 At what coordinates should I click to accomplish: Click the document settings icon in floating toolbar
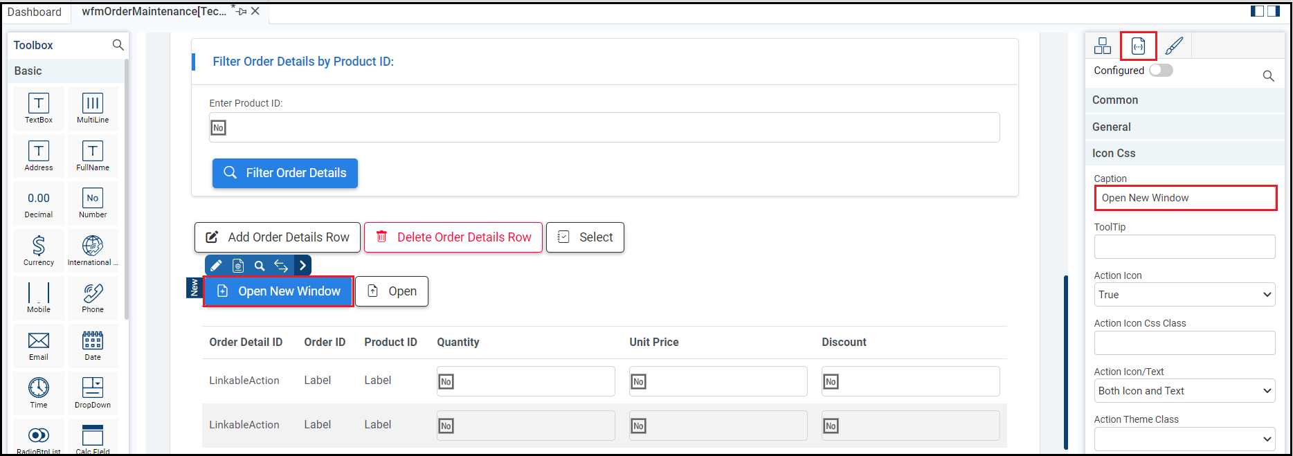tap(238, 265)
